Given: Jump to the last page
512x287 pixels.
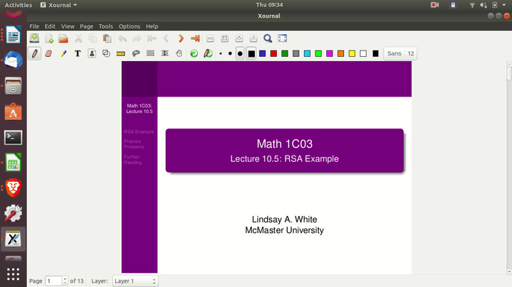Looking at the screenshot, I should point(195,38).
